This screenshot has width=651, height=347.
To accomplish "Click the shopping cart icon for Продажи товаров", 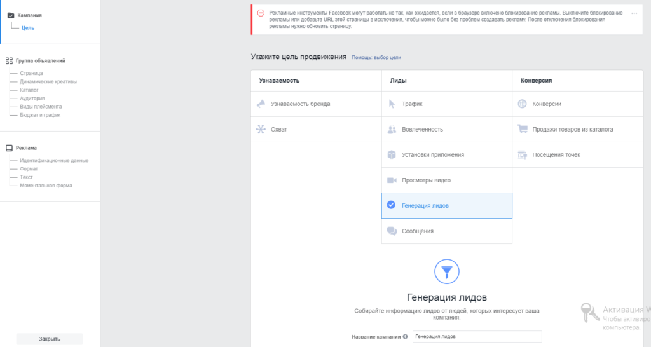I will coord(523,129).
